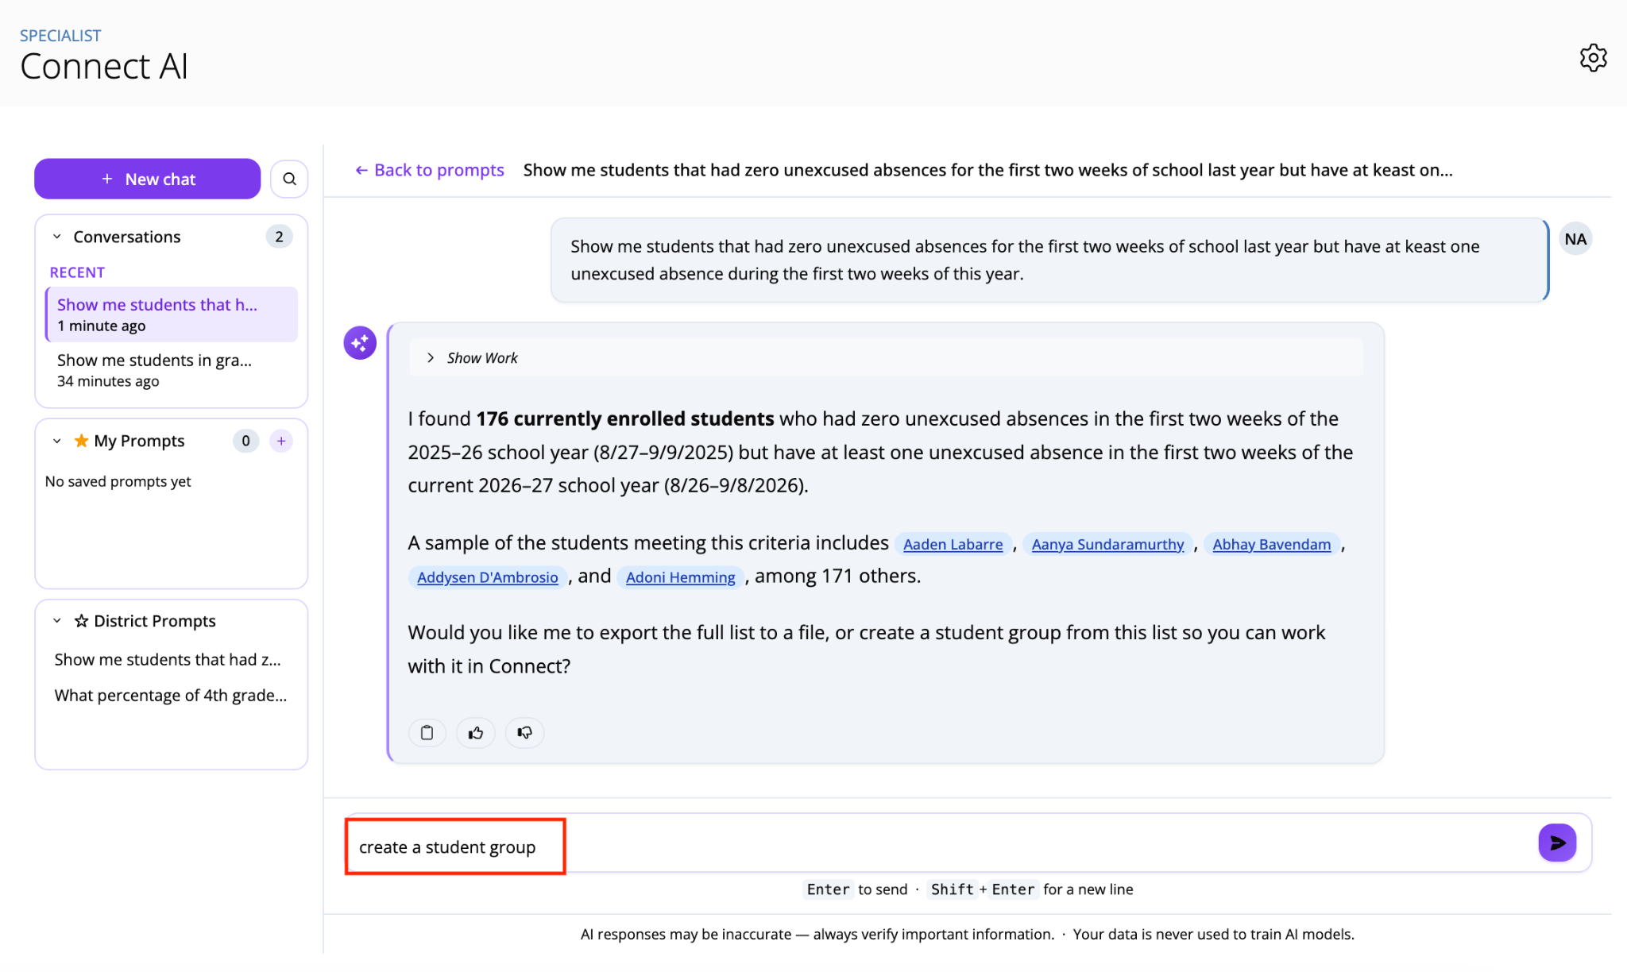Image resolution: width=1627 pixels, height=972 pixels.
Task: Copy the response with clipboard icon
Action: (427, 732)
